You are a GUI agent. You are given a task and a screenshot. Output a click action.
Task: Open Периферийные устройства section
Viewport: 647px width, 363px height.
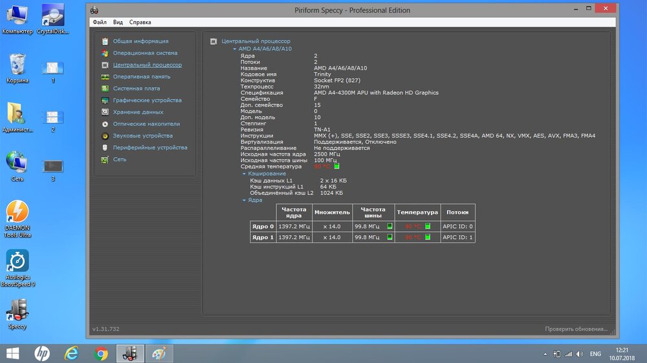(149, 148)
